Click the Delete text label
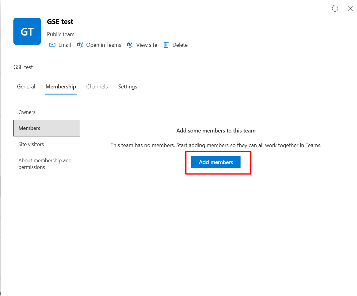Viewport: 357px width, 296px height. click(180, 45)
